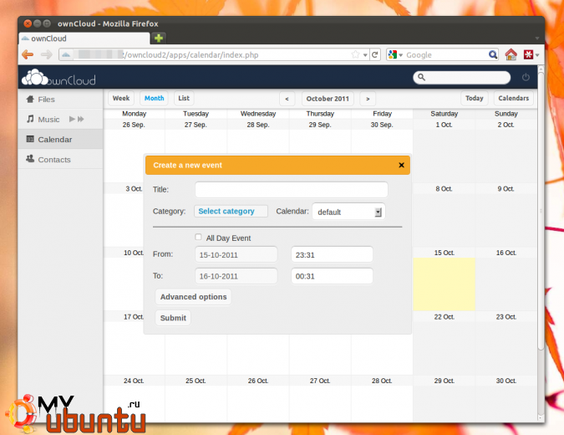Open the Calendars management button

coord(514,98)
